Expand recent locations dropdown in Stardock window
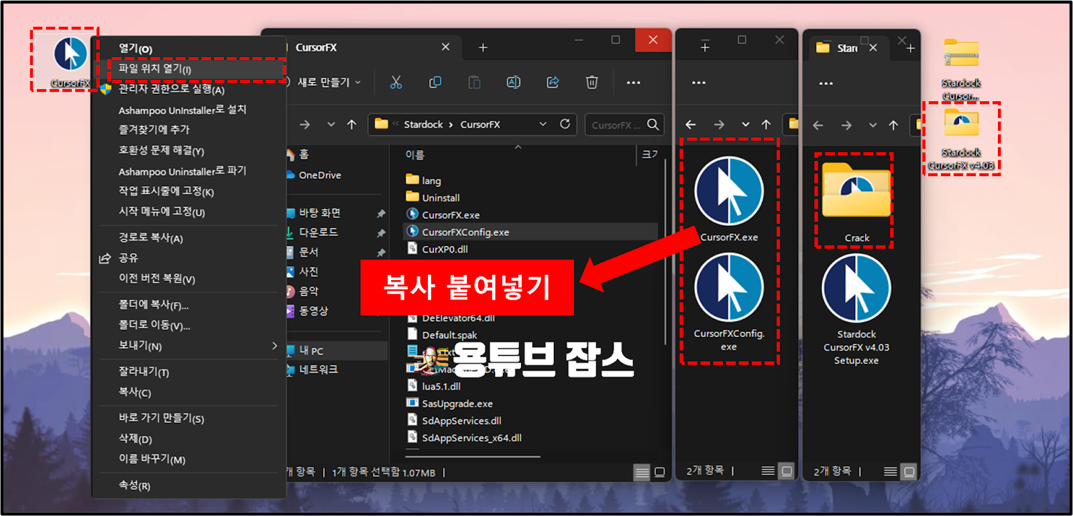 [872, 125]
